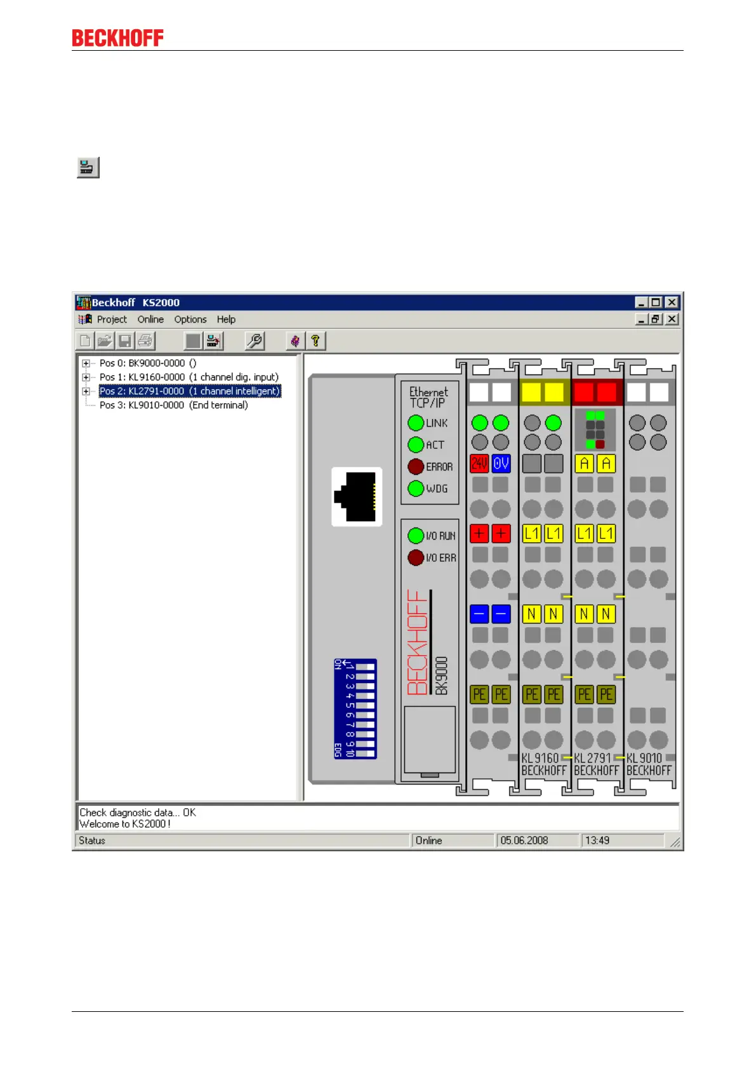The image size is (756, 1069).
Task: Click the KL2791 LED matrix display
Action: click(595, 430)
